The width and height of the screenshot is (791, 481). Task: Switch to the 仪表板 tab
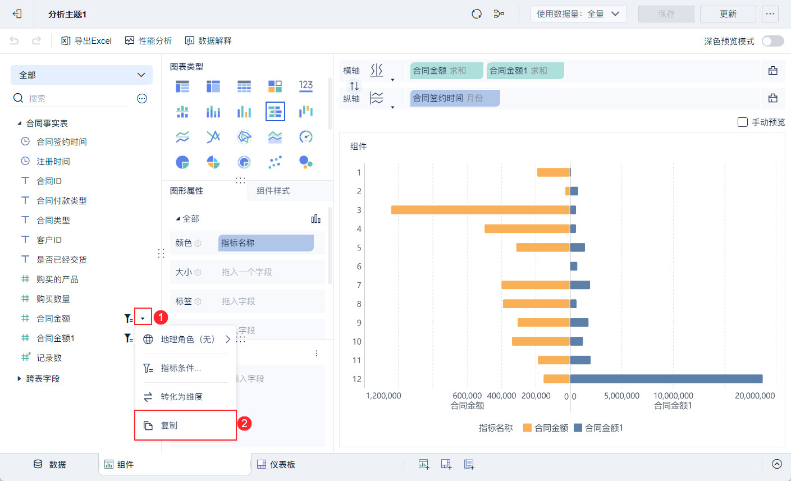pos(276,464)
